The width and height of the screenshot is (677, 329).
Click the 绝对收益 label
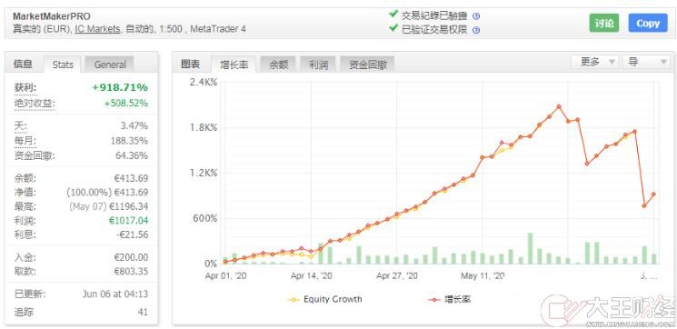point(35,104)
